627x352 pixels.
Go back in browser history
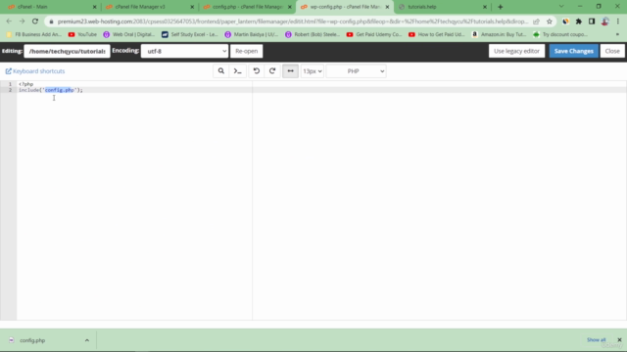[9, 22]
